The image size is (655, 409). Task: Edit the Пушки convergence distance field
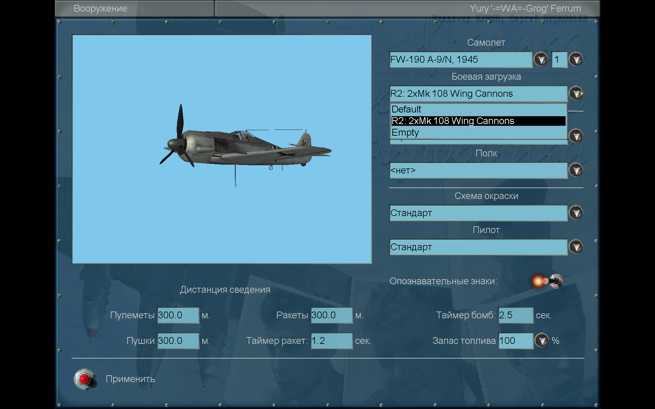[x=178, y=341]
